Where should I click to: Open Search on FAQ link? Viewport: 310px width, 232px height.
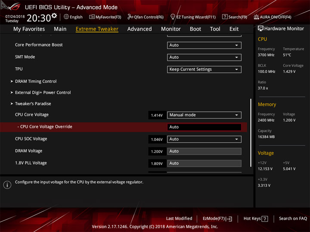click(x=293, y=218)
